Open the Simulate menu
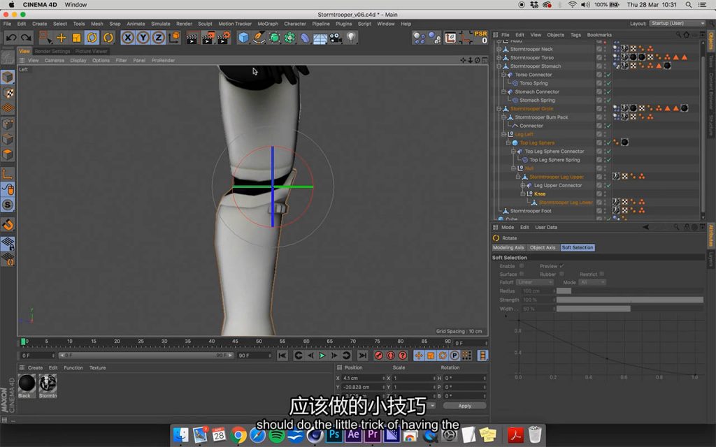 [161, 24]
